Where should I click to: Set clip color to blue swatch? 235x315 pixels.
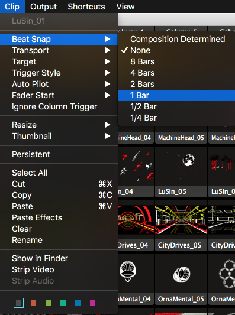78,303
